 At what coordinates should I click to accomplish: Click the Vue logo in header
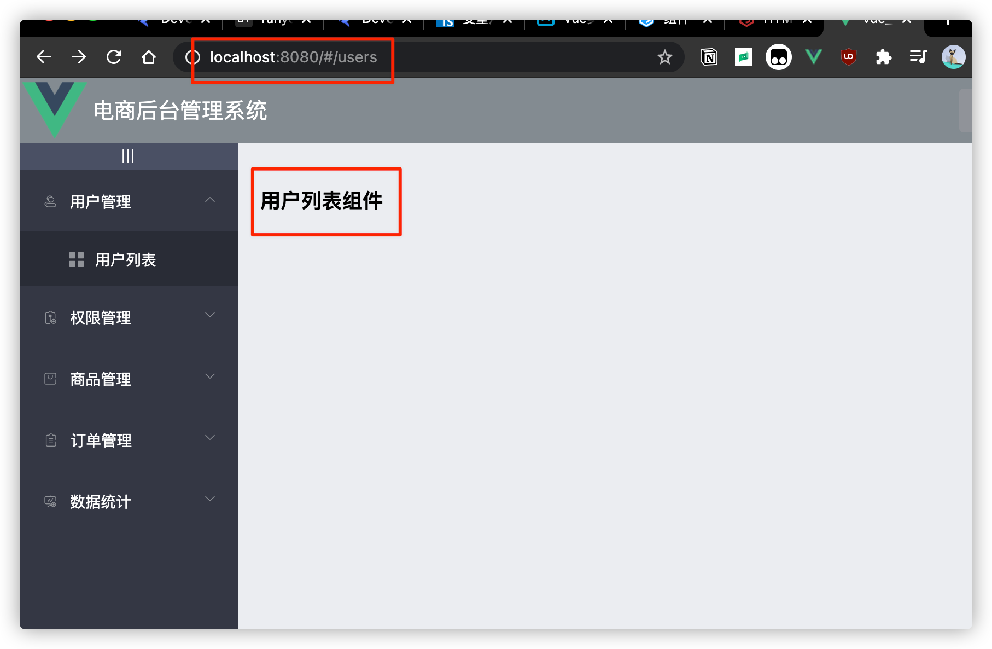[x=55, y=109]
